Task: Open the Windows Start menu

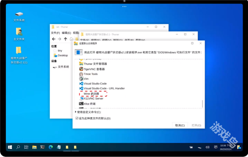Action: 10,147
